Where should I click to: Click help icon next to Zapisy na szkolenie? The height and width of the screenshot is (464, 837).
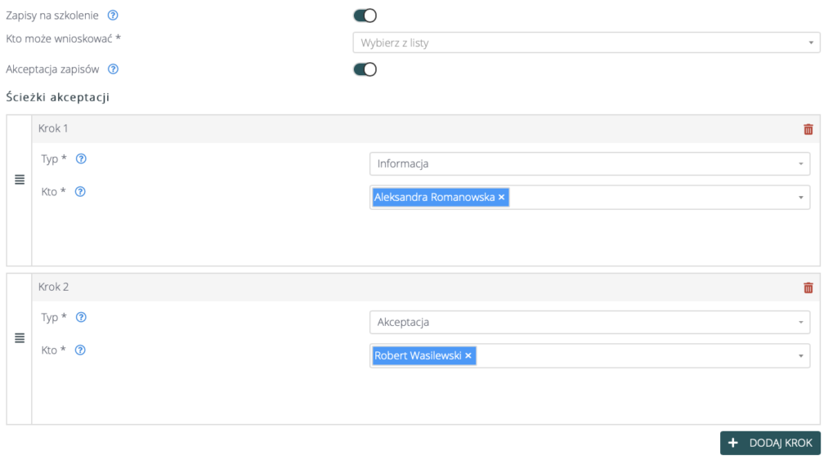113,16
